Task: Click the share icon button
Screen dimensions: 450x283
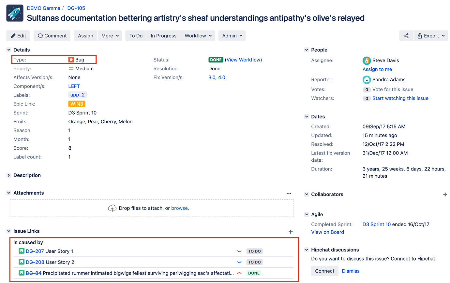Action: 406,36
